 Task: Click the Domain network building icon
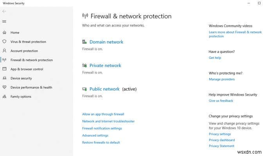pos(84,42)
